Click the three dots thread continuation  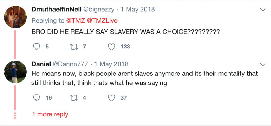point(15,115)
